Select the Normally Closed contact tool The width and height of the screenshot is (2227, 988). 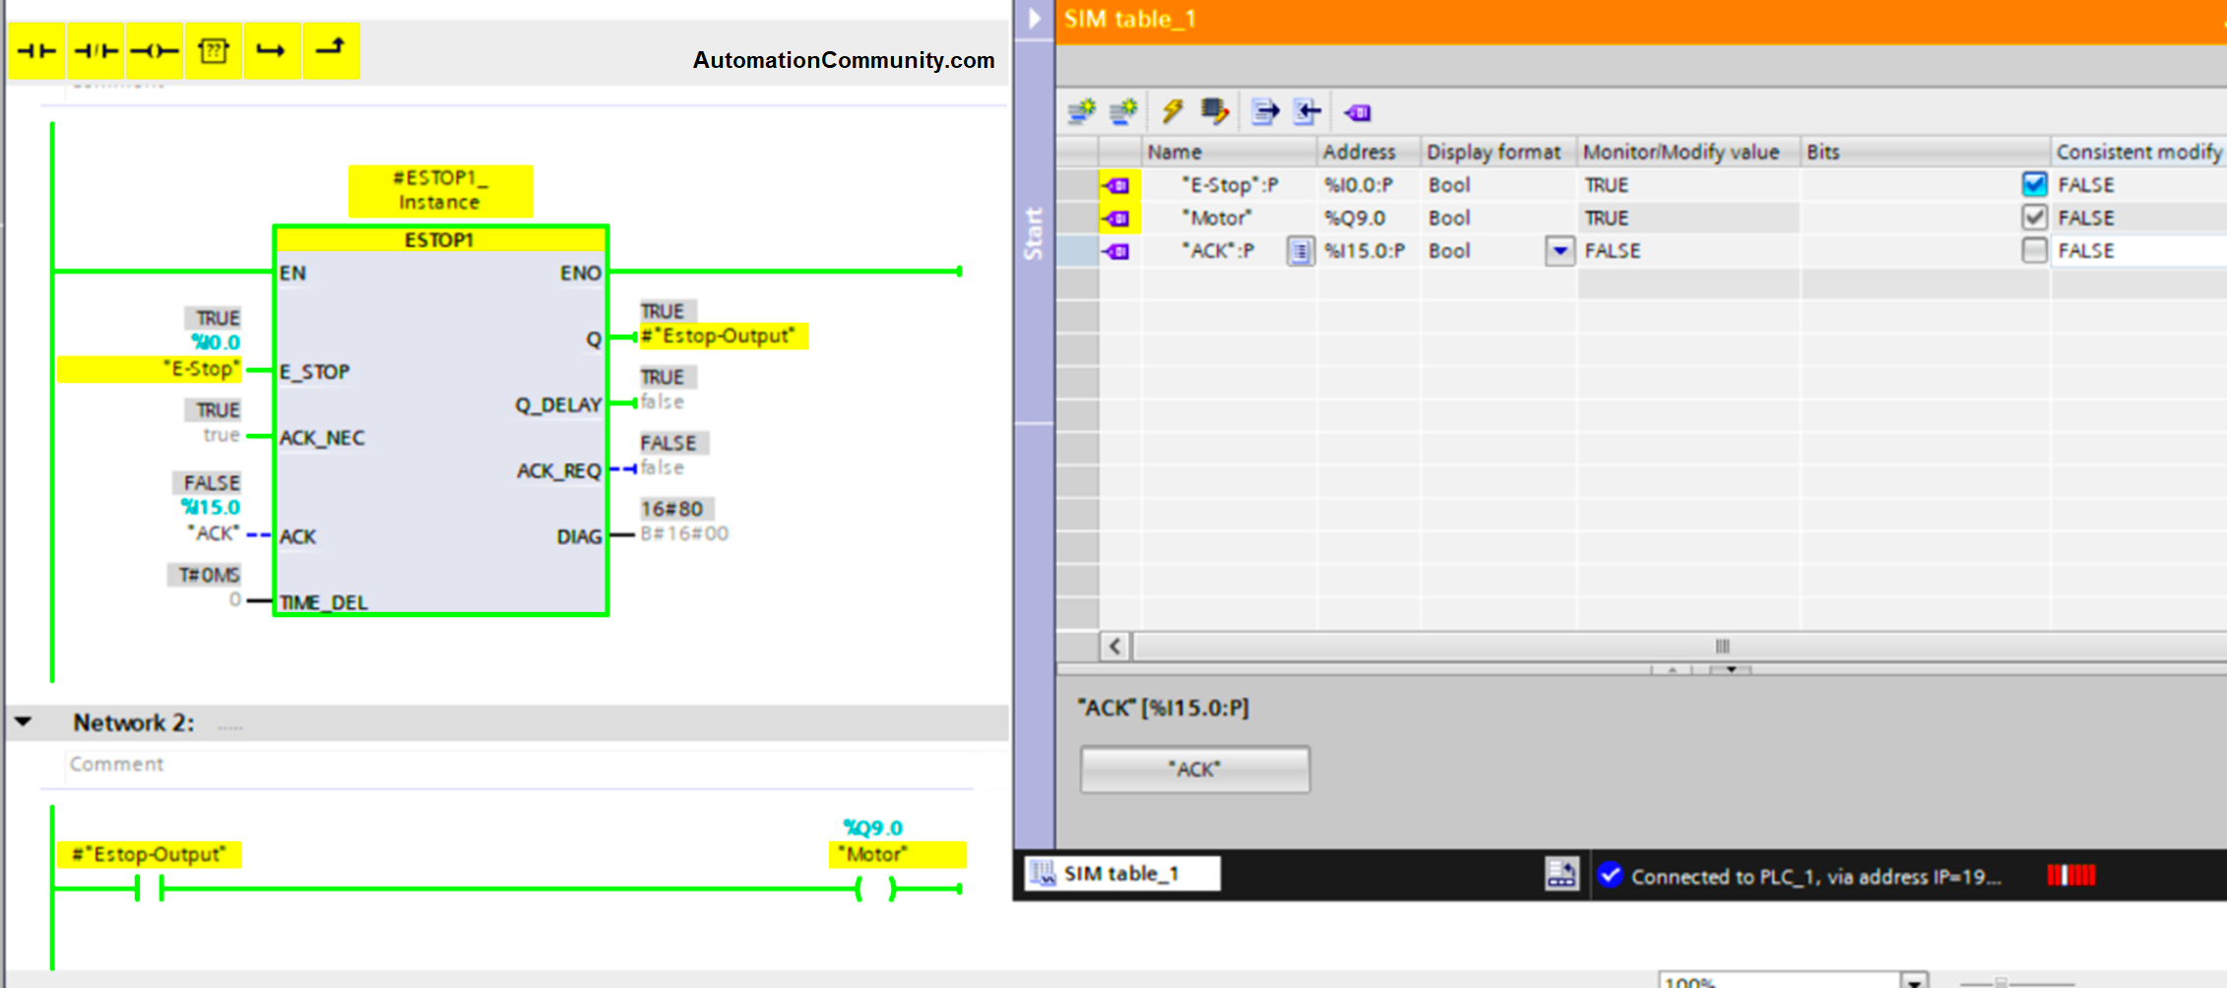95,49
